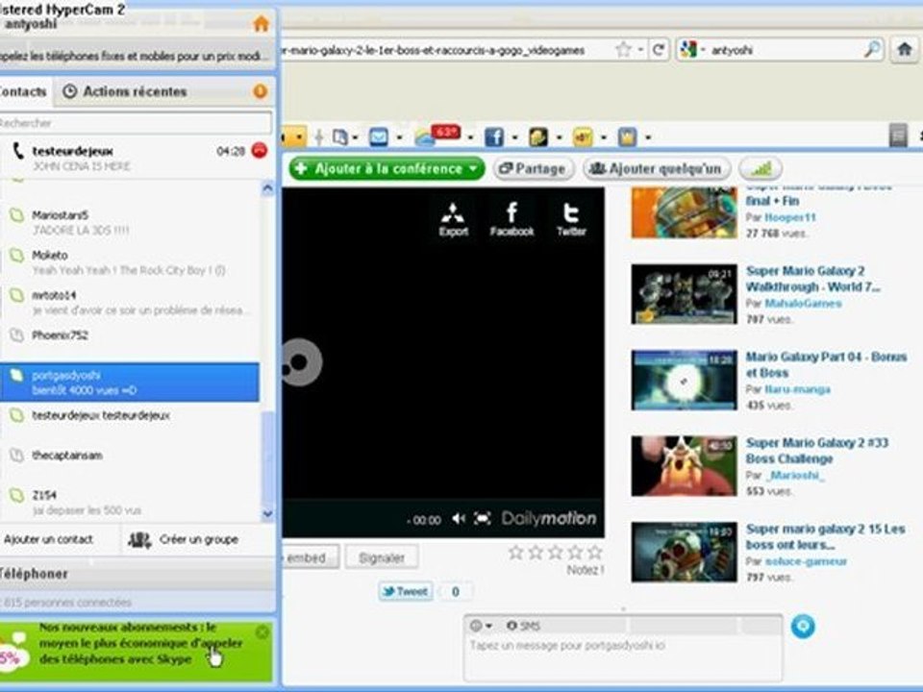Screen dimensions: 923x692
Task: Open Super Mario Galaxy 2 Walkthrough World 7 video
Action: pos(813,279)
